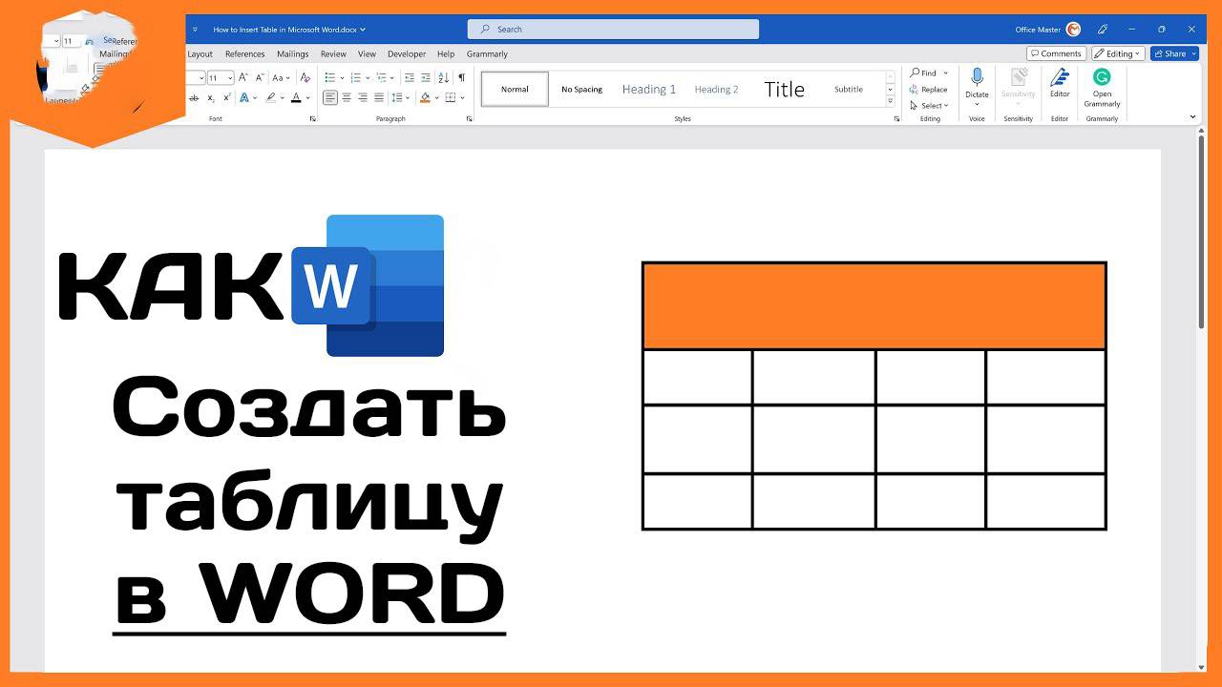Click the Share button
Viewport: 1222px width, 687px height.
pos(1174,53)
